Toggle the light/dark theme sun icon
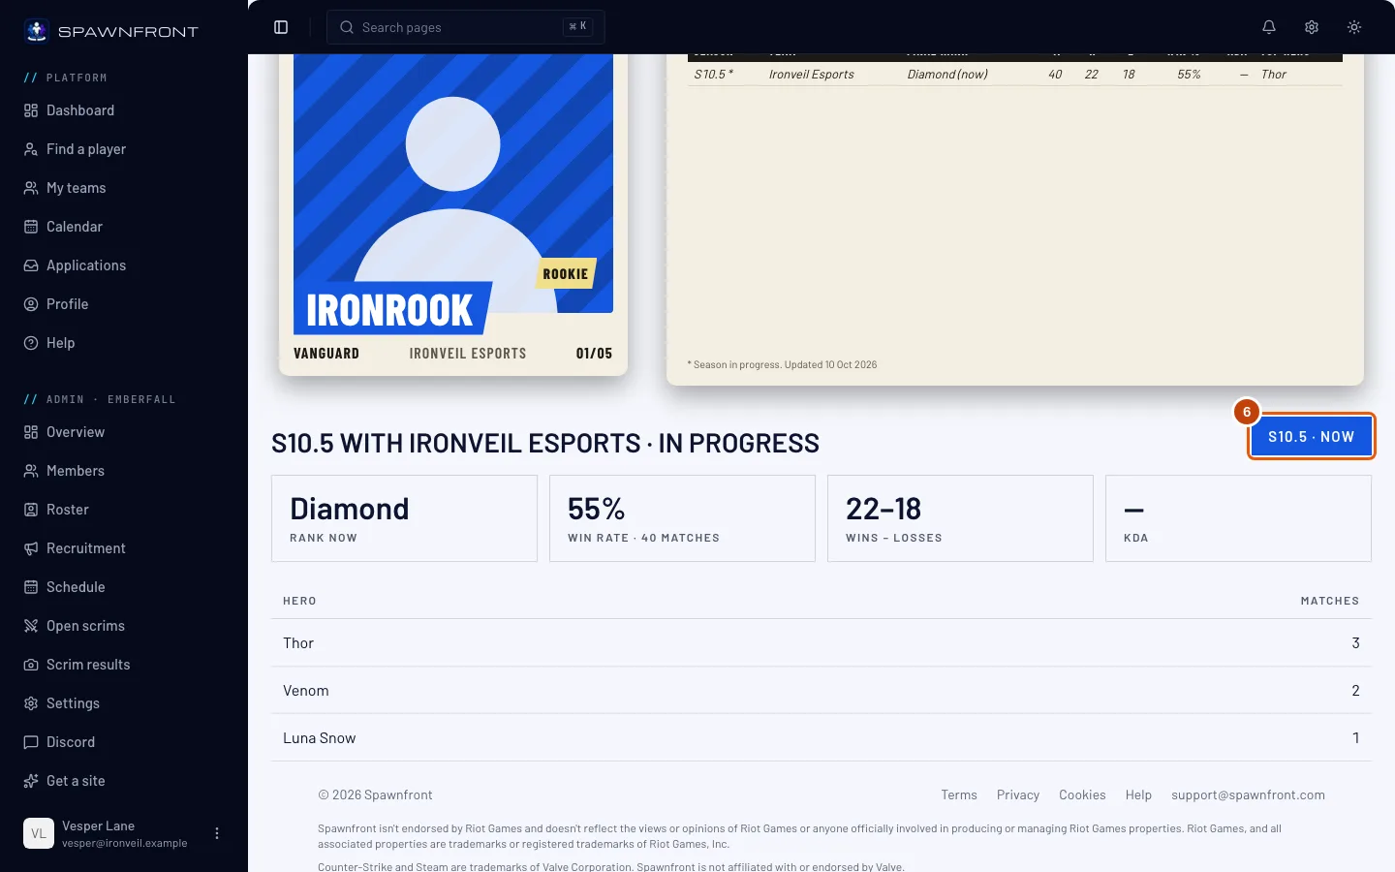1395x872 pixels. click(1354, 27)
